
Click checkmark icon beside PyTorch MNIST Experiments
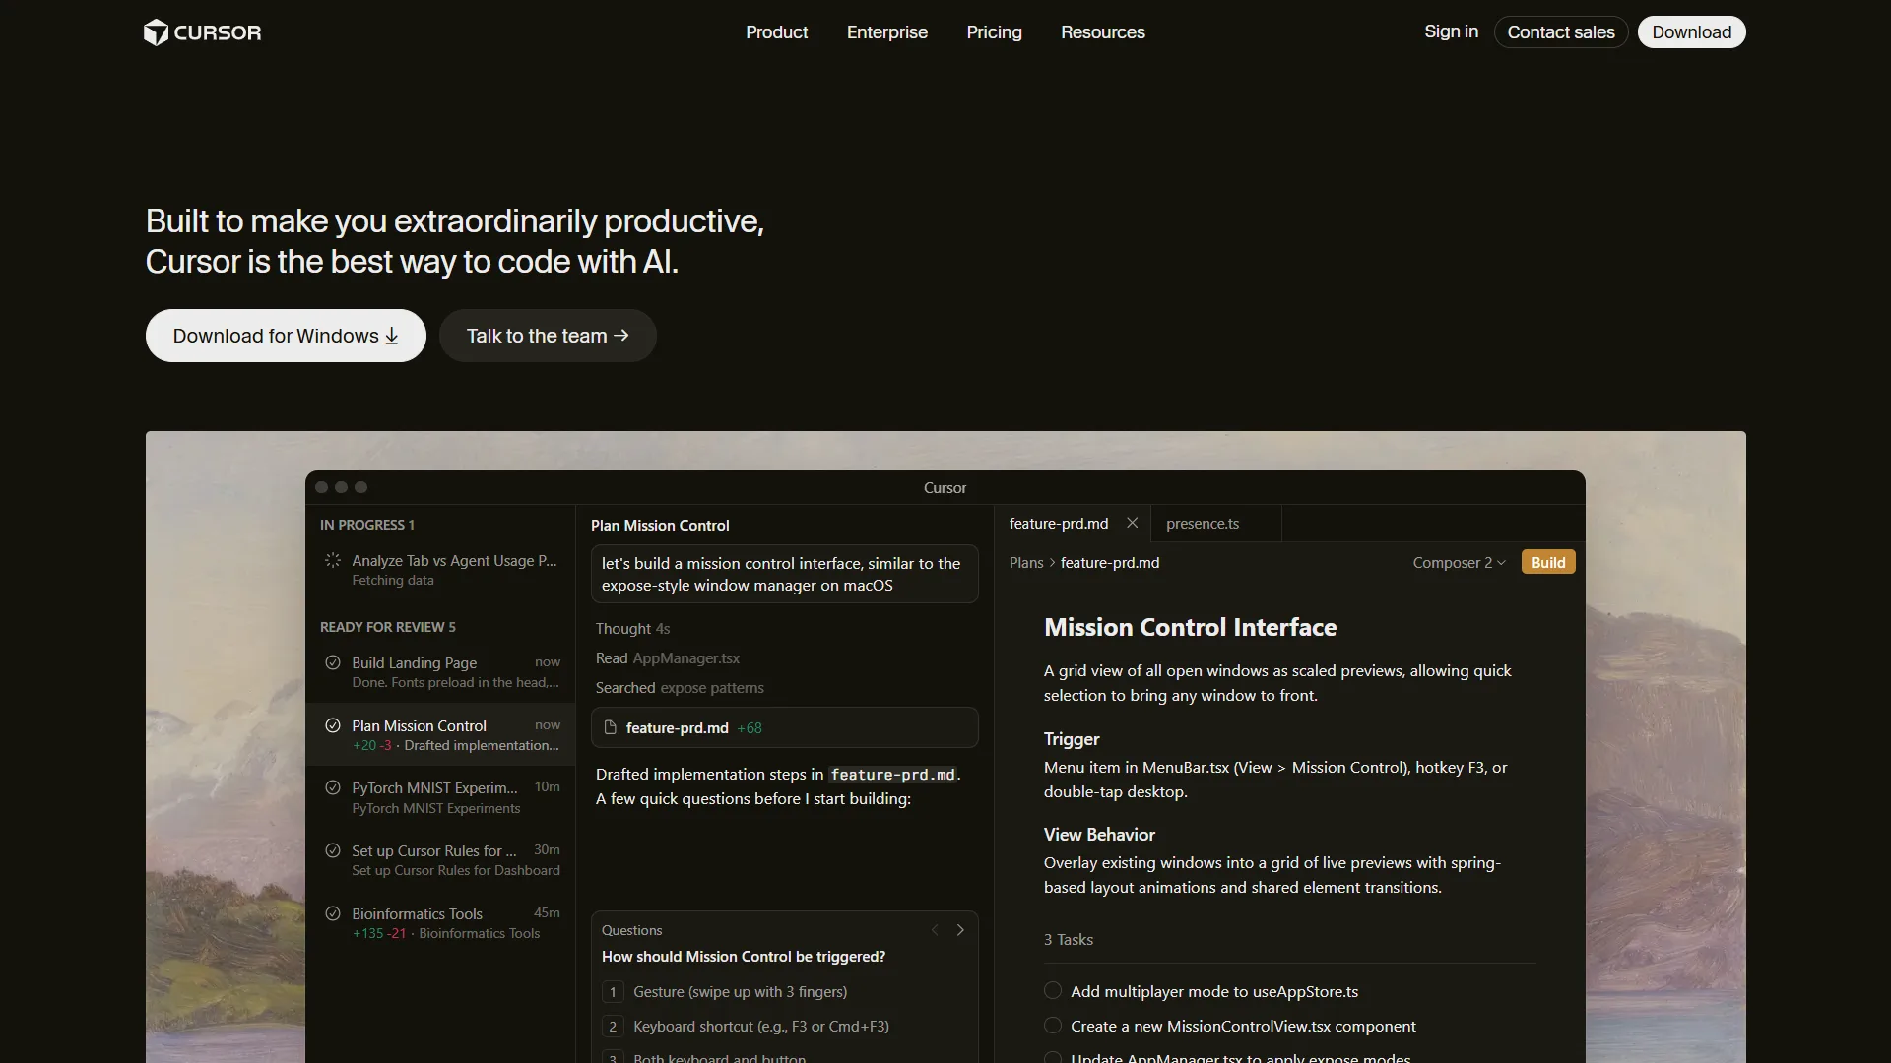click(333, 788)
